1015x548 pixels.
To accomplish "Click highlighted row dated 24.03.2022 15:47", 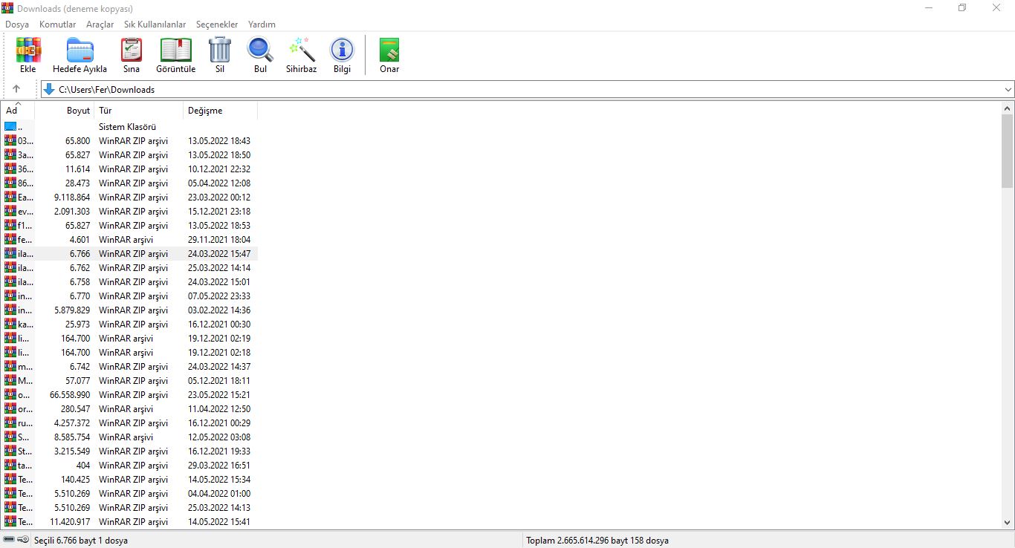I will (x=129, y=254).
